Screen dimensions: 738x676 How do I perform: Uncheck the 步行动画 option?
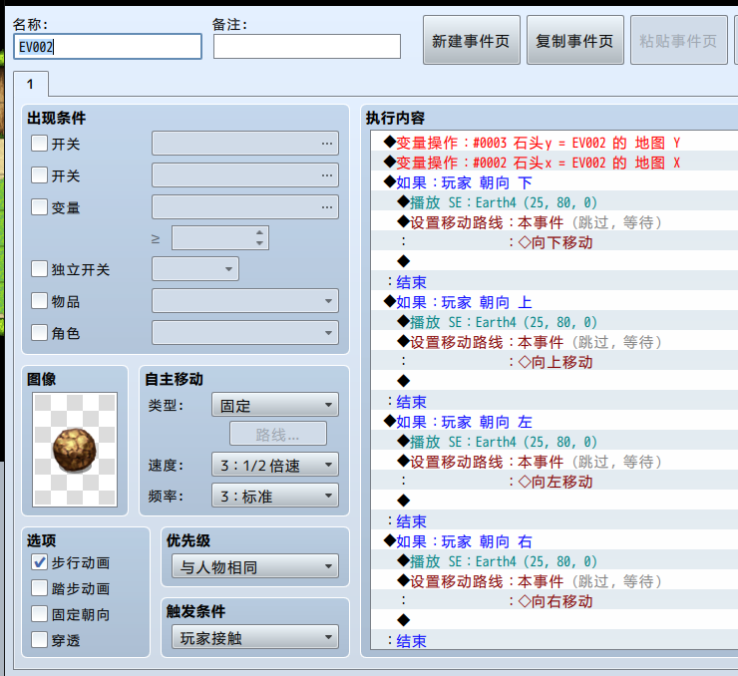tap(39, 562)
